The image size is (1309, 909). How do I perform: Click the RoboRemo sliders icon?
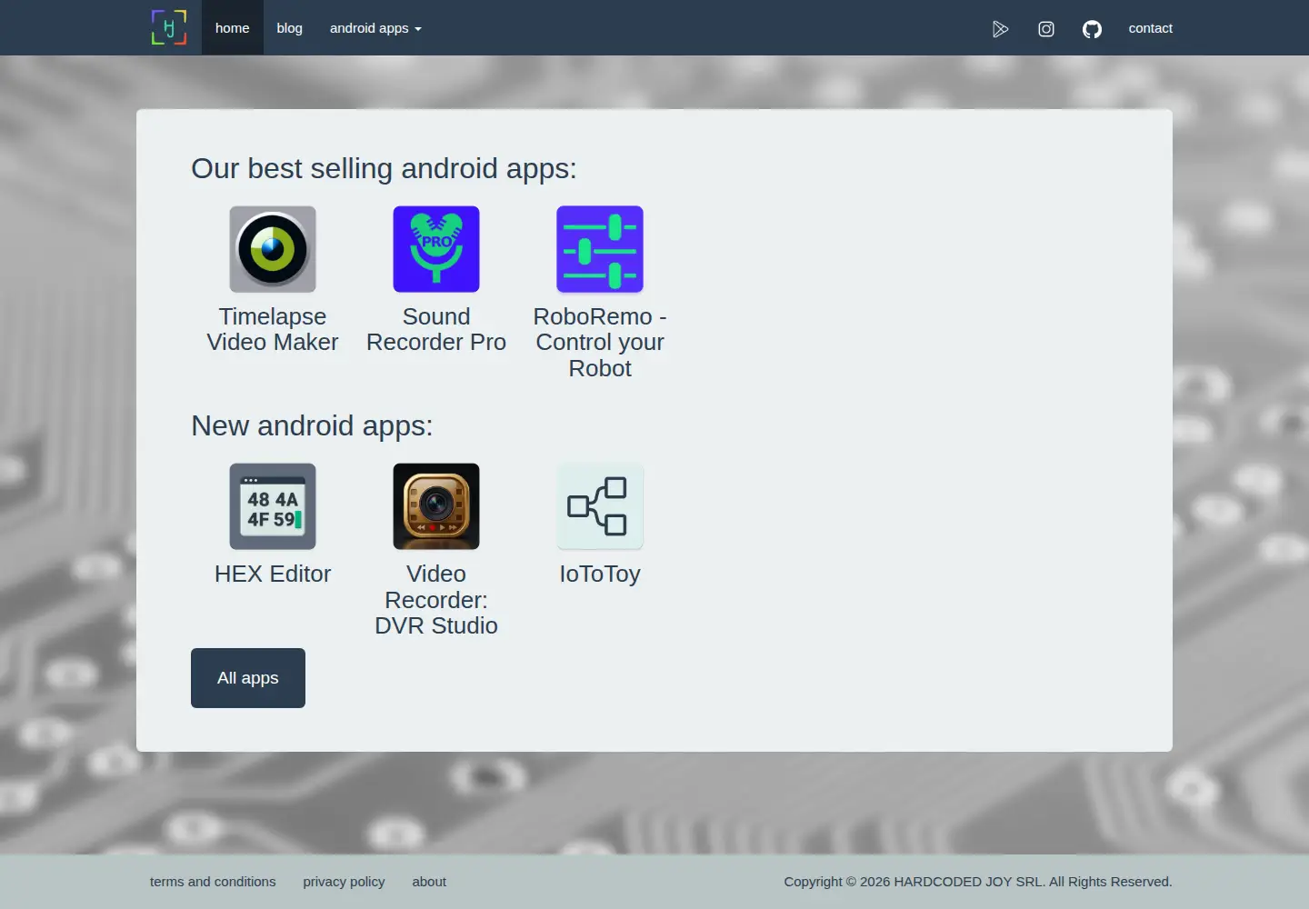click(600, 249)
